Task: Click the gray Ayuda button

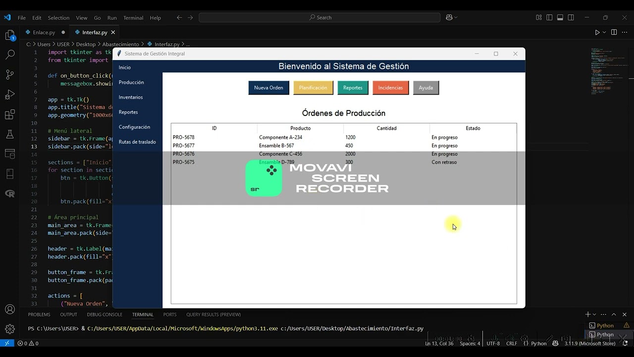Action: tap(425, 88)
